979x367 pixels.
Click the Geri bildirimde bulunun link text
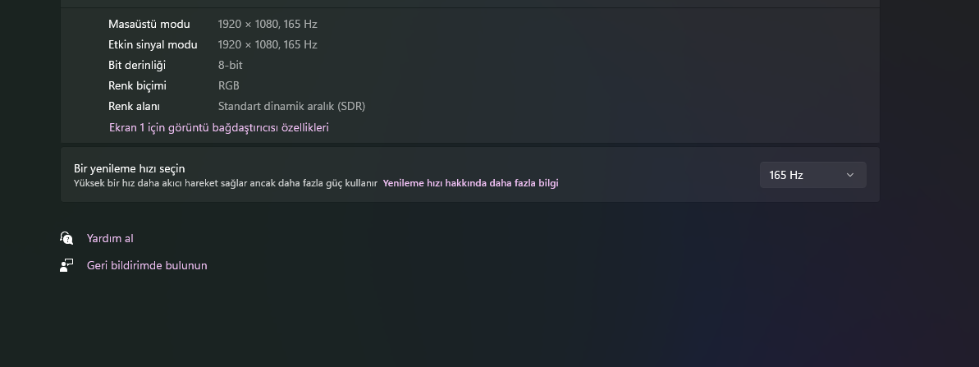tap(147, 265)
